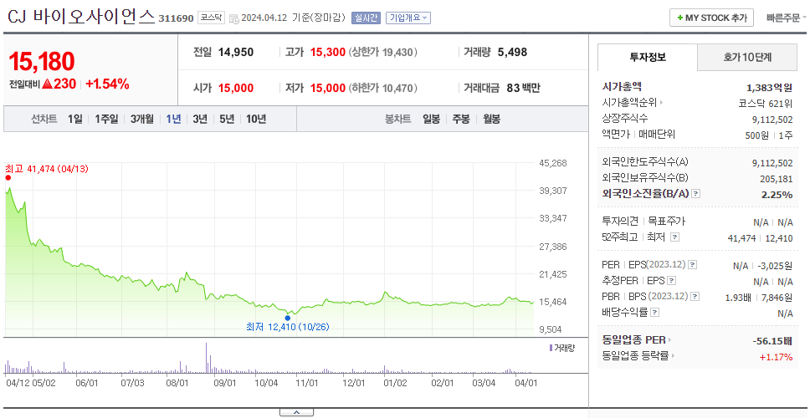Click the 거래량 legend marker
Viewport: 810px width, 418px height.
[551, 348]
